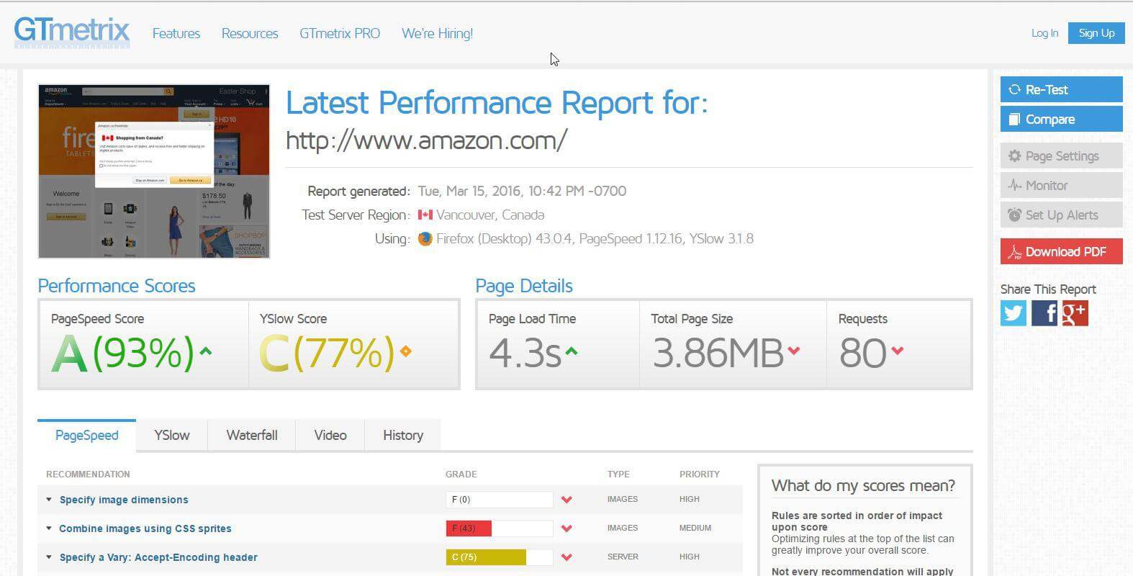The height and width of the screenshot is (576, 1133).
Task: Click the Type column header
Action: click(x=618, y=474)
